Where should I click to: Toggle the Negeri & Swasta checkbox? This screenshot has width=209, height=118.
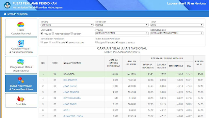pos(117,42)
